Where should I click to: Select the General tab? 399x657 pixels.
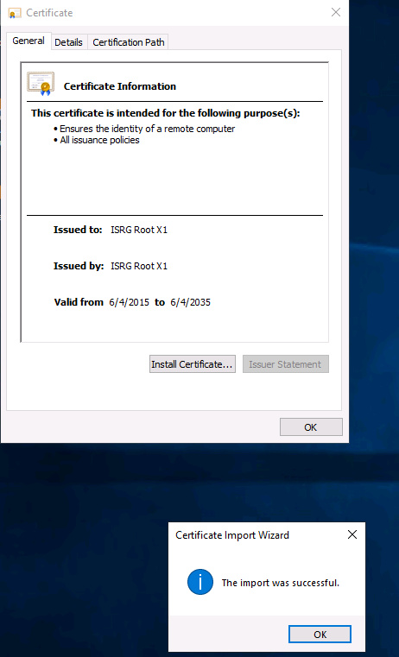point(28,41)
